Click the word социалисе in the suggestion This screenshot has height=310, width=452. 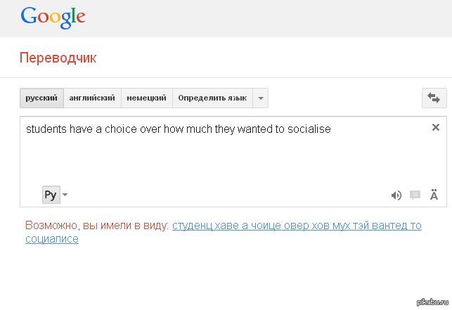tap(51, 239)
